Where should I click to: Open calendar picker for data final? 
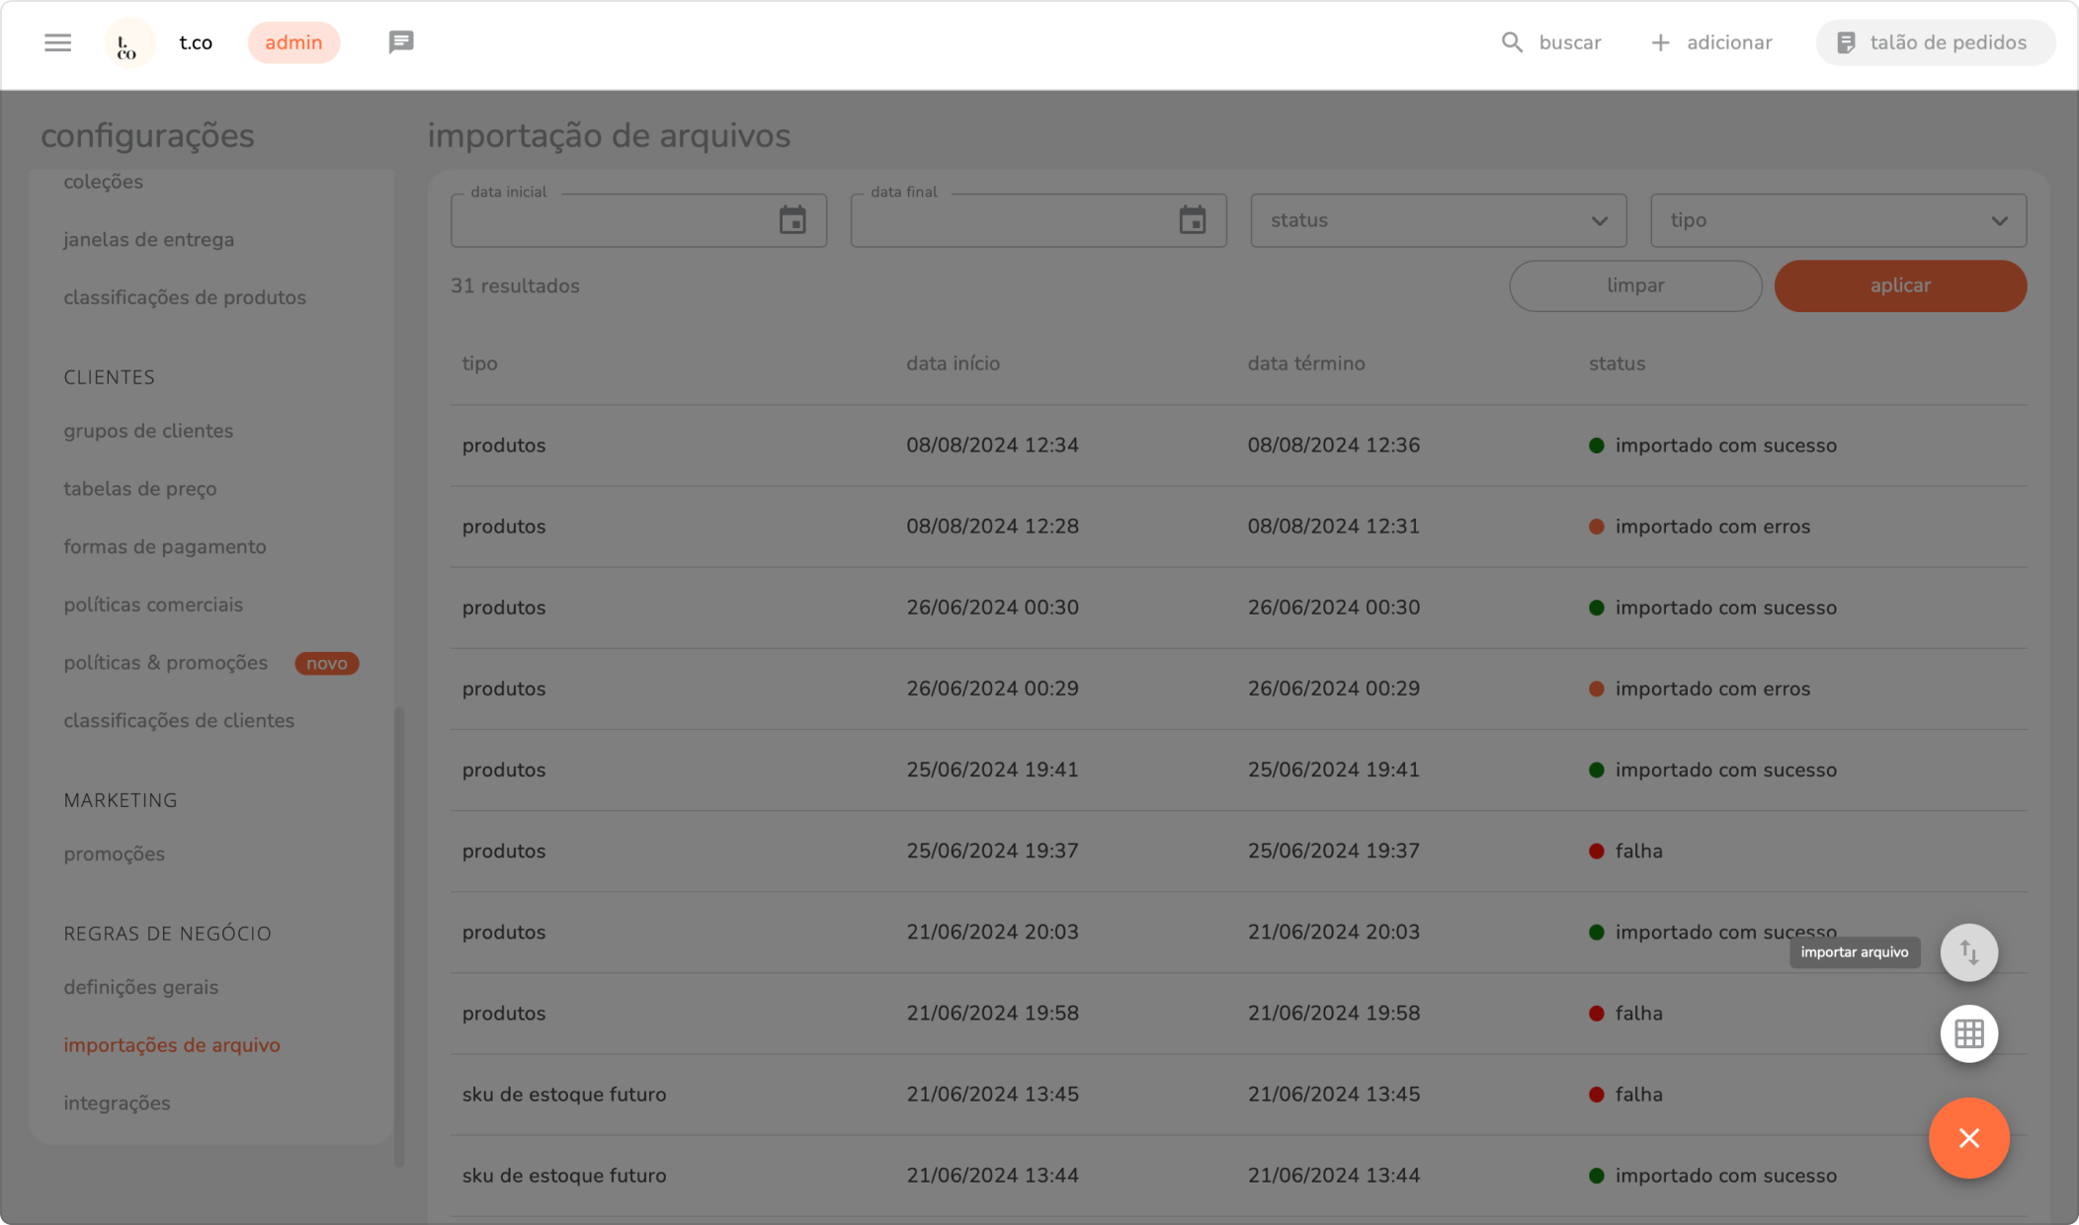point(1193,220)
